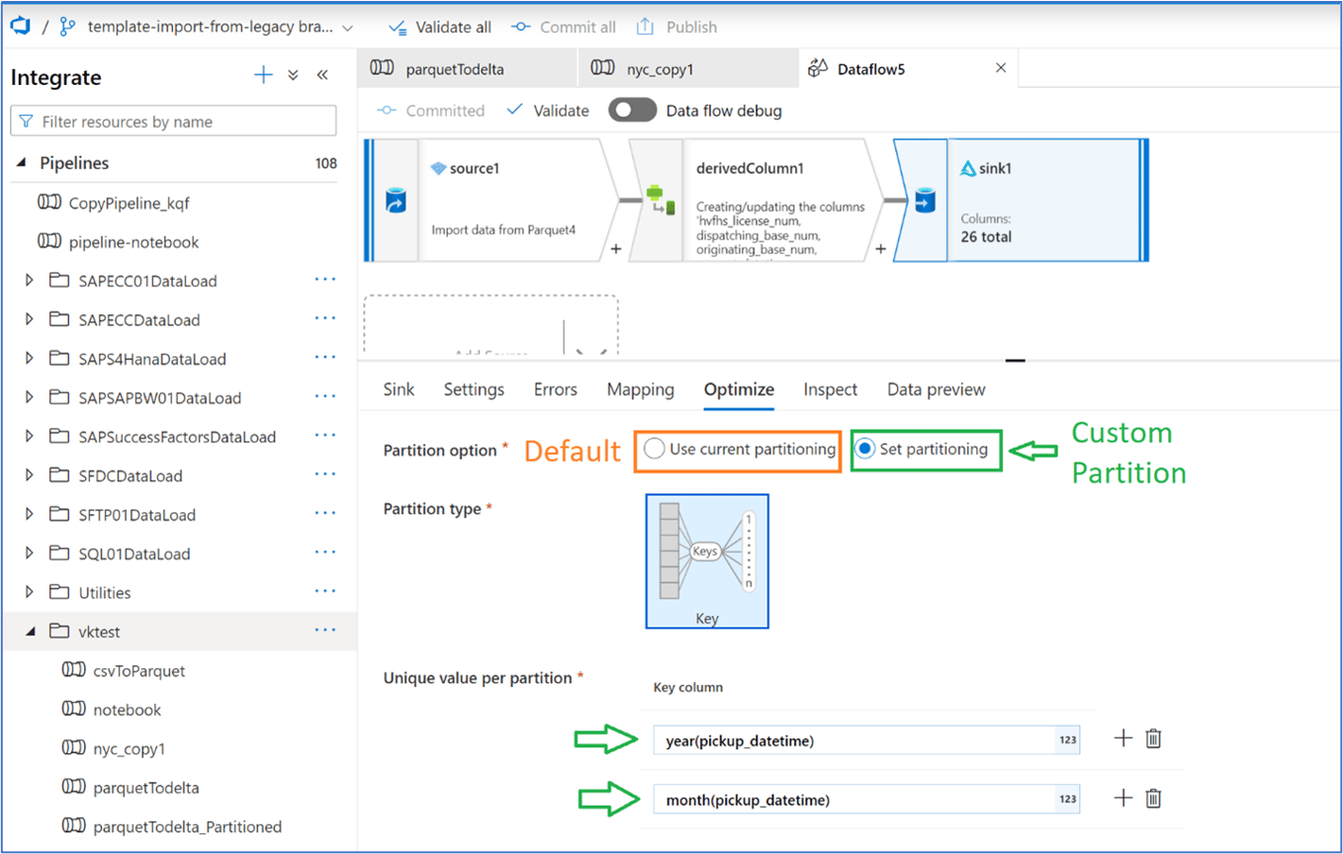1343x854 pixels.
Task: Collapse the Integrate sidebar with double-chevron icon
Action: [x=321, y=75]
